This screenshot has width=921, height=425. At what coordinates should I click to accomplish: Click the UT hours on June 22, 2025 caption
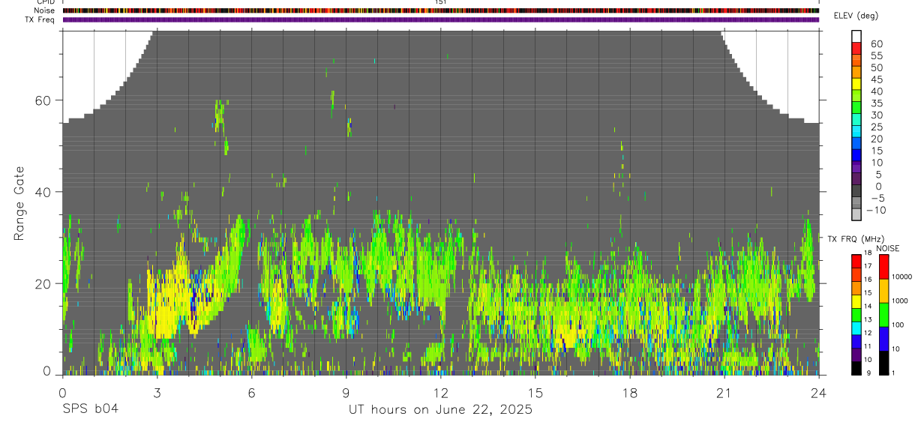tap(440, 410)
